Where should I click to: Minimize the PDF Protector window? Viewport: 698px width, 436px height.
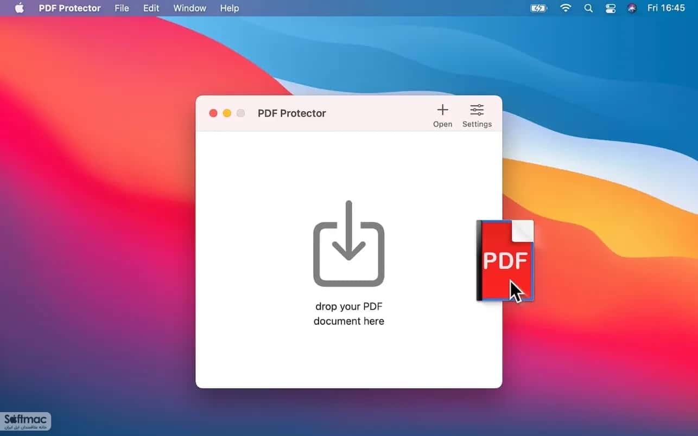tap(227, 113)
